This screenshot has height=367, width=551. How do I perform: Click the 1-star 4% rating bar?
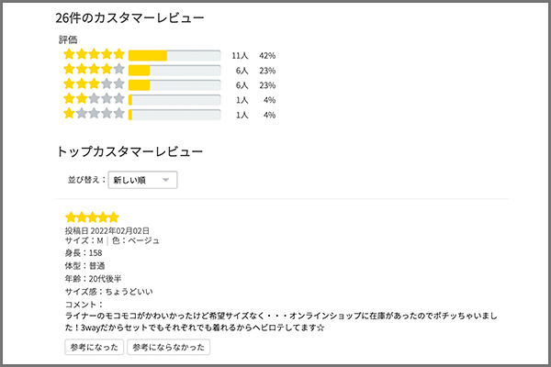tap(174, 114)
